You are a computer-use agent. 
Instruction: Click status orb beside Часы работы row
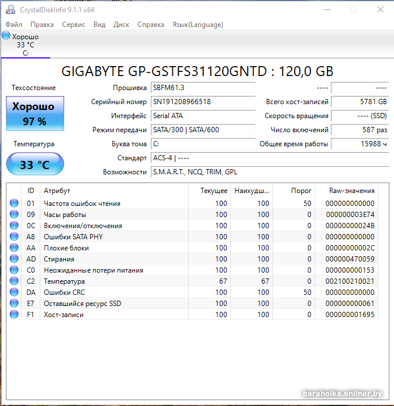[x=14, y=215]
